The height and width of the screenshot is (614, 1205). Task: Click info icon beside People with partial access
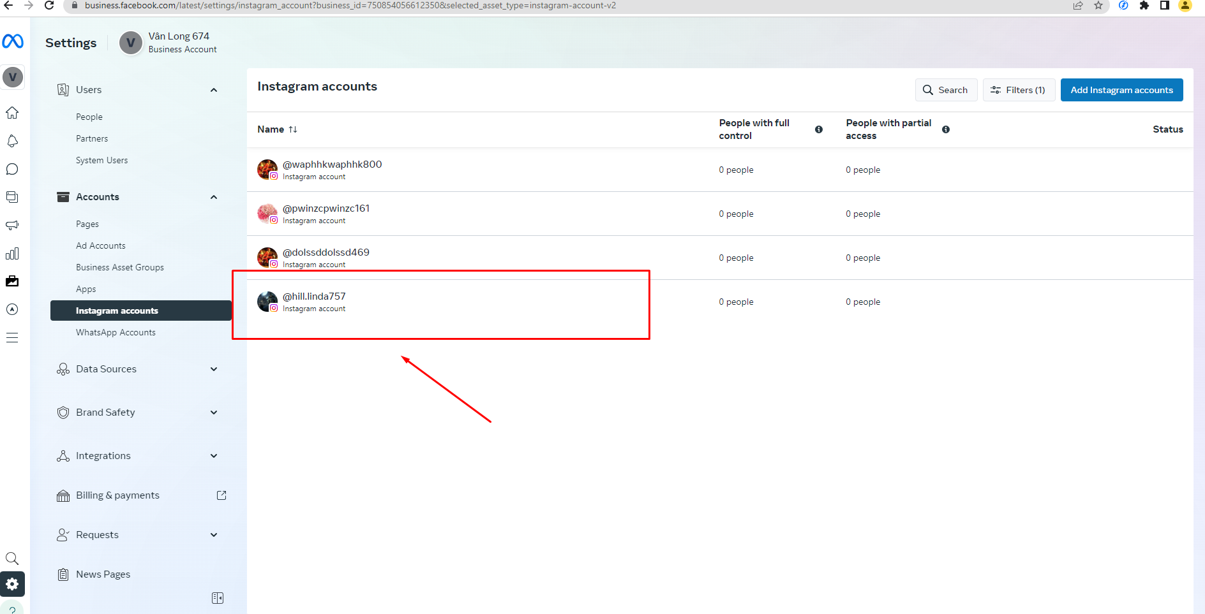(946, 129)
